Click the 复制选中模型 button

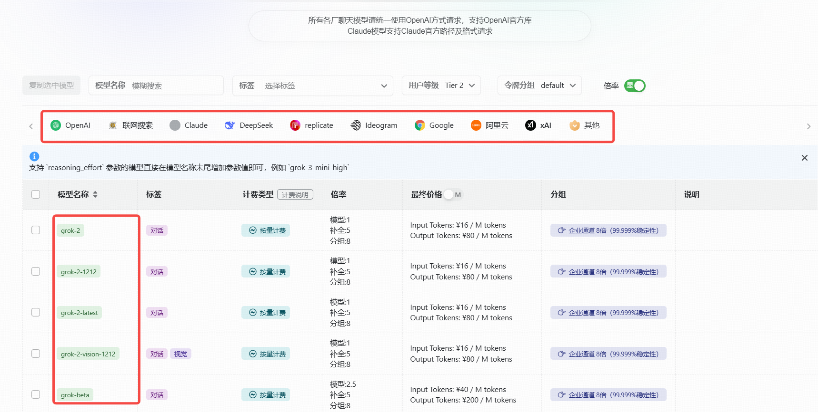point(51,86)
